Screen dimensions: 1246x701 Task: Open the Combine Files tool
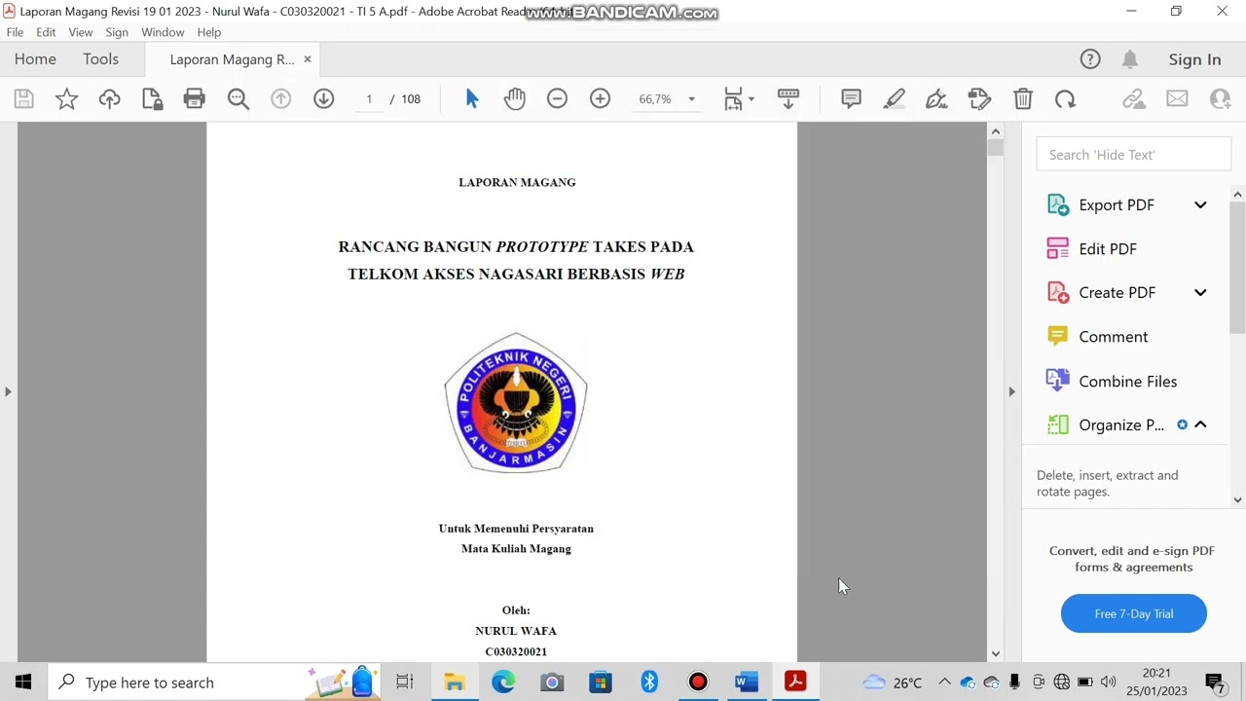1127,382
